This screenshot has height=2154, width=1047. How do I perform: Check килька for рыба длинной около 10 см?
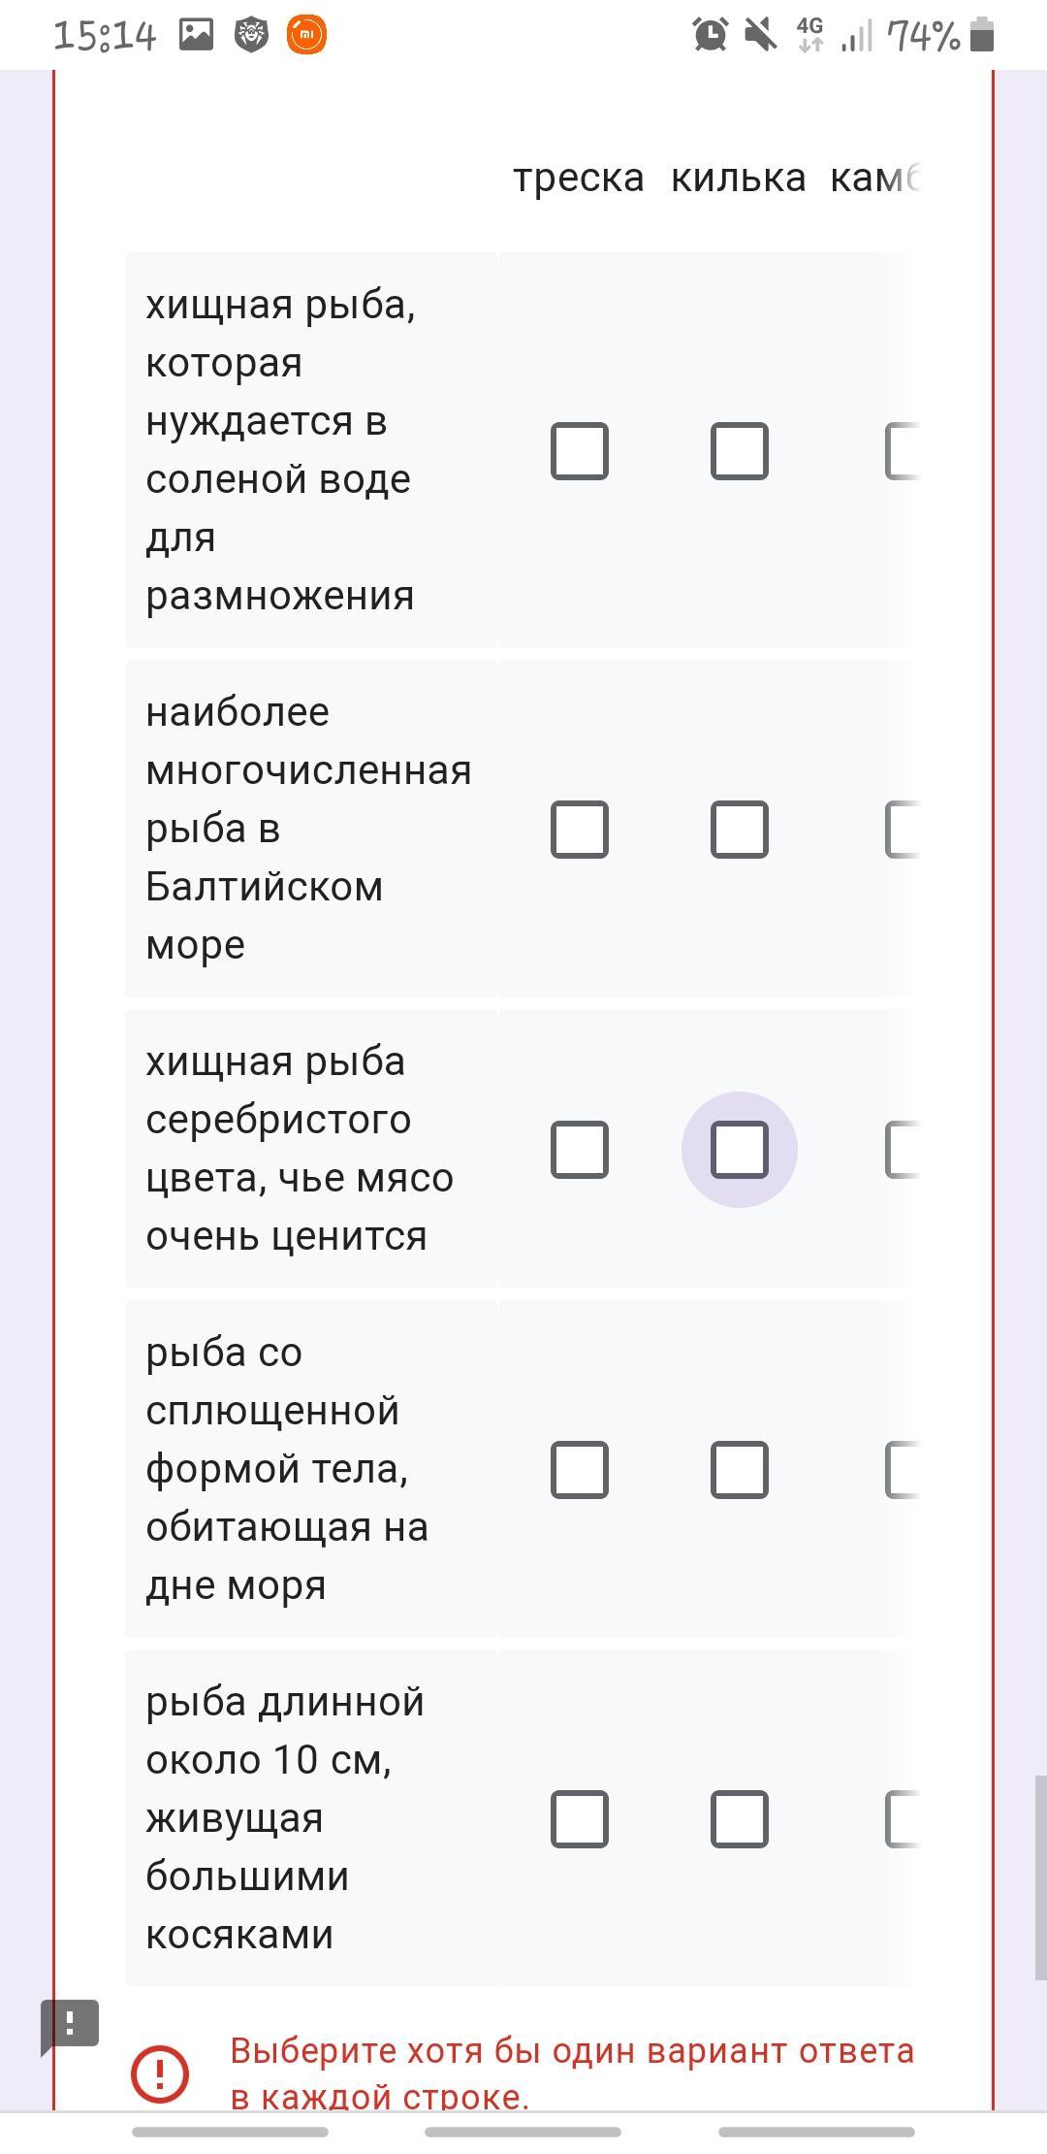(x=740, y=1819)
